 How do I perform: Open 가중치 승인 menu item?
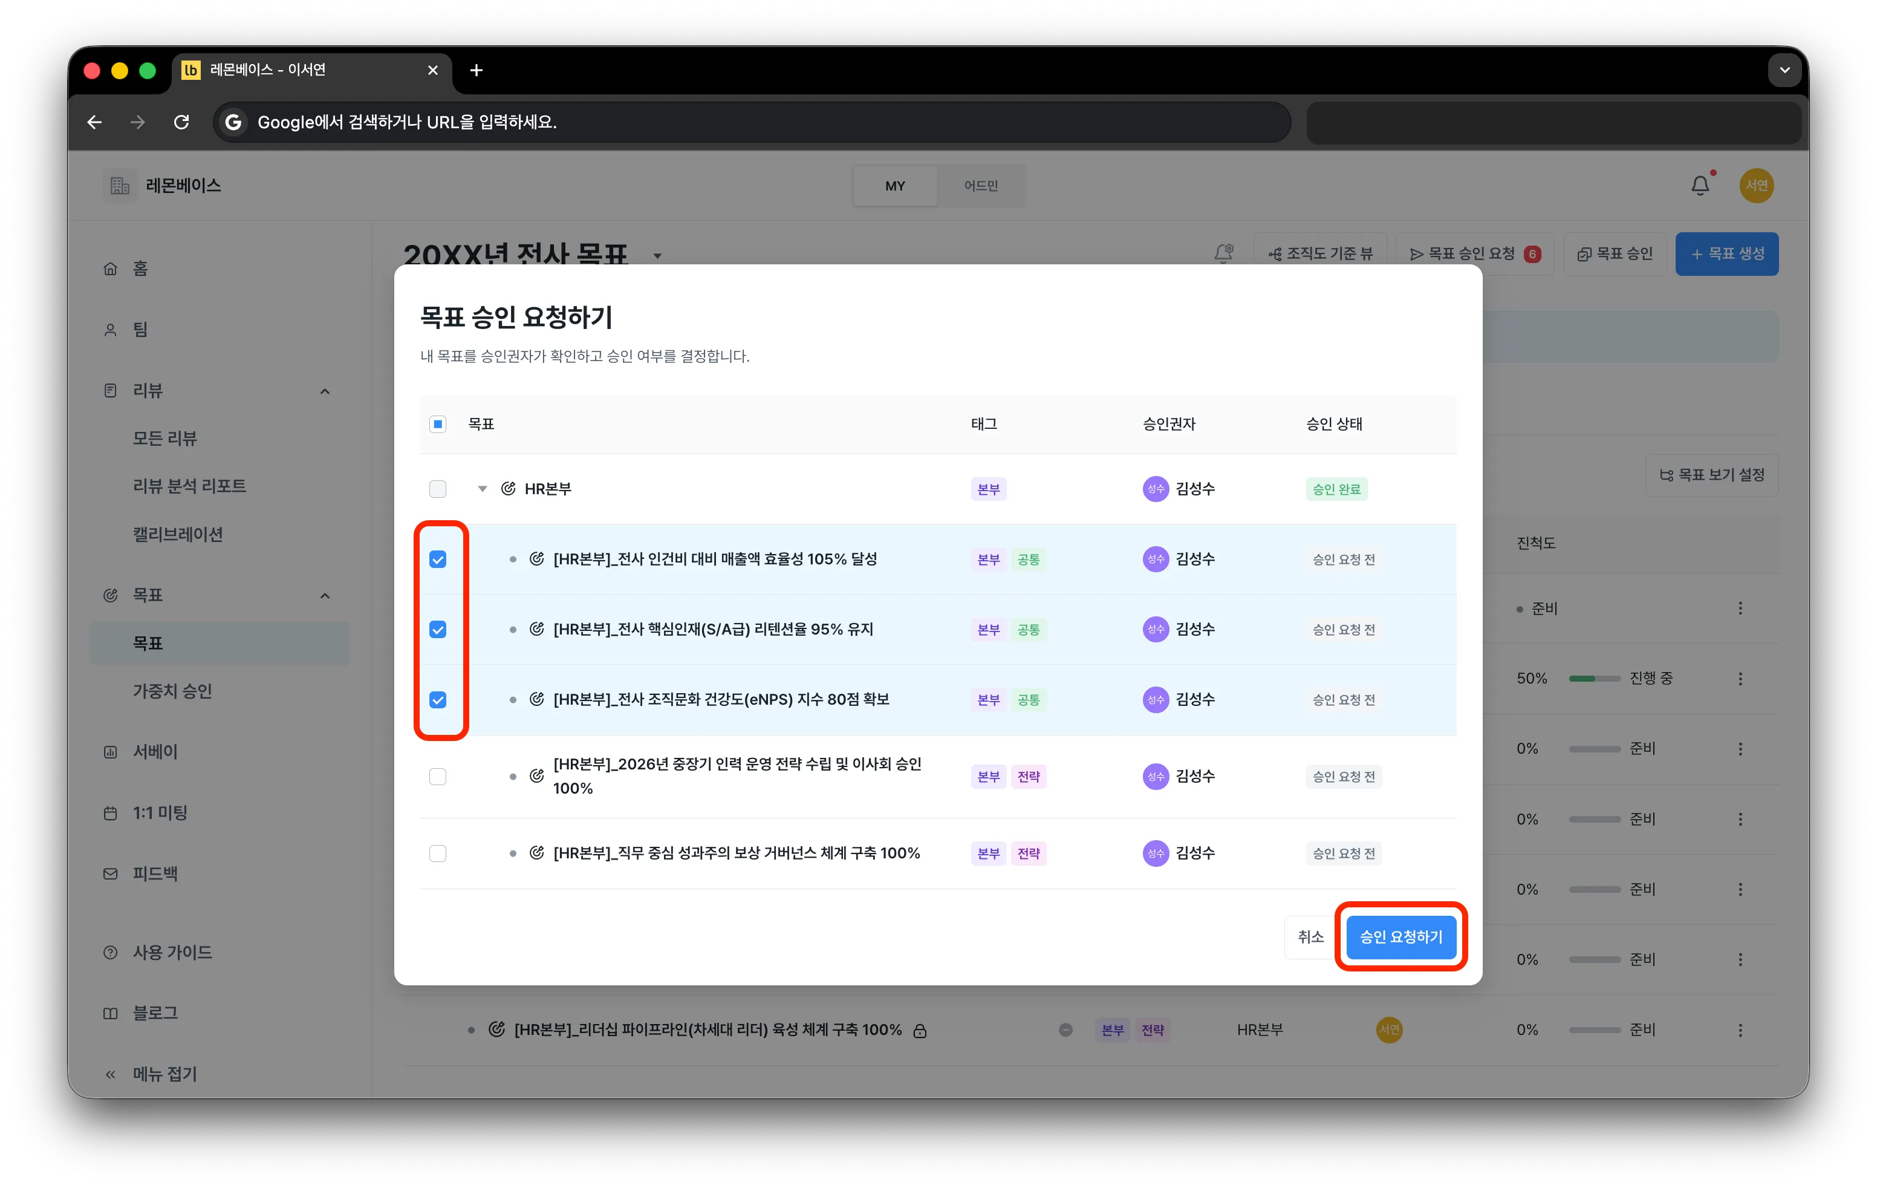172,691
